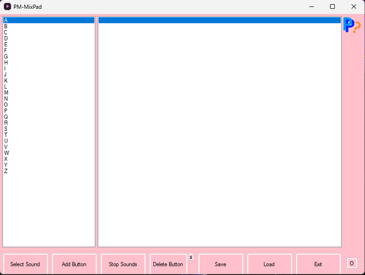Select letter H in the list
Image resolution: width=365 pixels, height=275 pixels.
49,62
